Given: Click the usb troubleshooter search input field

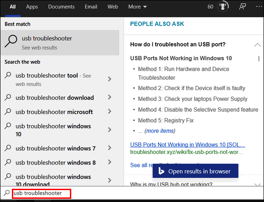Looking at the screenshot, I should pos(42,194).
